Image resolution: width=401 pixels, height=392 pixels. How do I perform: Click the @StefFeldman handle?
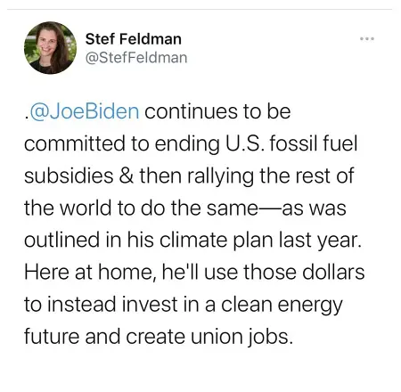[x=136, y=58]
